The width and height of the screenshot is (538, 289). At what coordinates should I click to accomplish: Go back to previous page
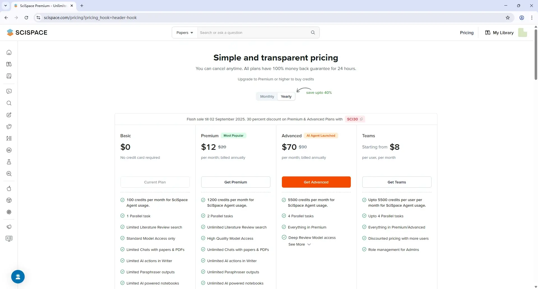click(6, 18)
